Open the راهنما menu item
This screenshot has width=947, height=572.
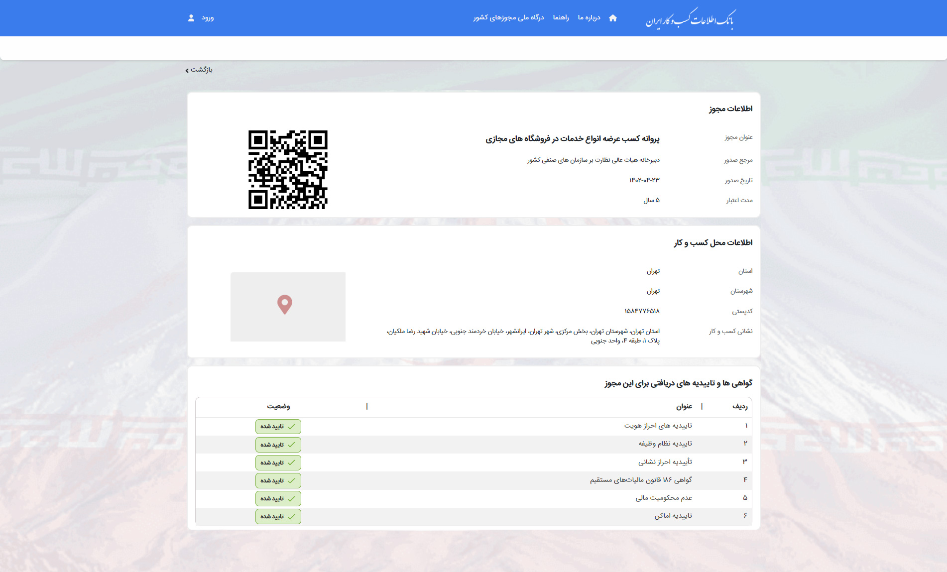(561, 18)
